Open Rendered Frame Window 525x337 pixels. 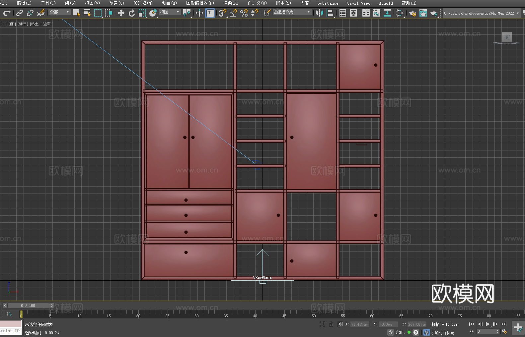click(423, 13)
